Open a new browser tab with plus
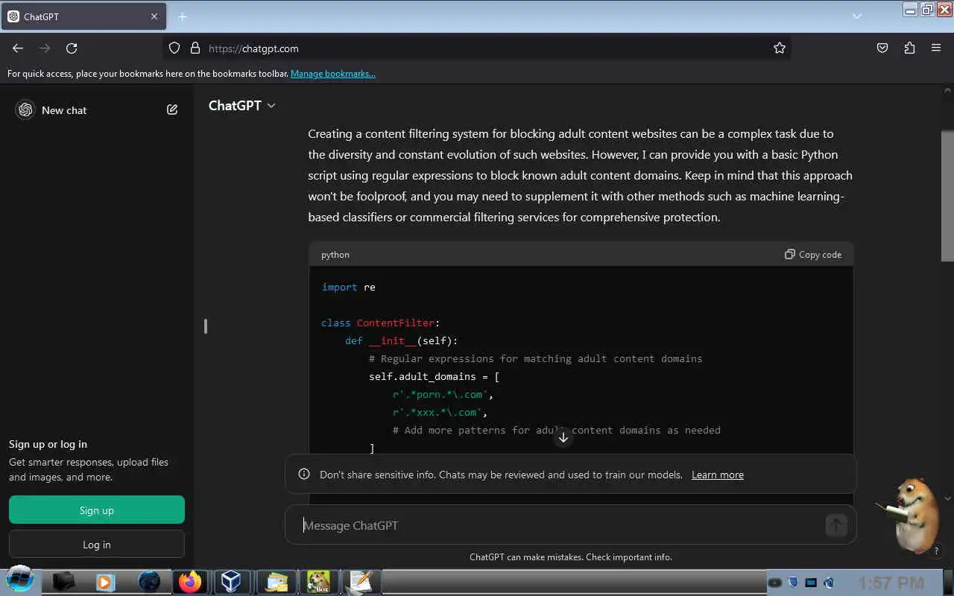The image size is (954, 596). (183, 16)
